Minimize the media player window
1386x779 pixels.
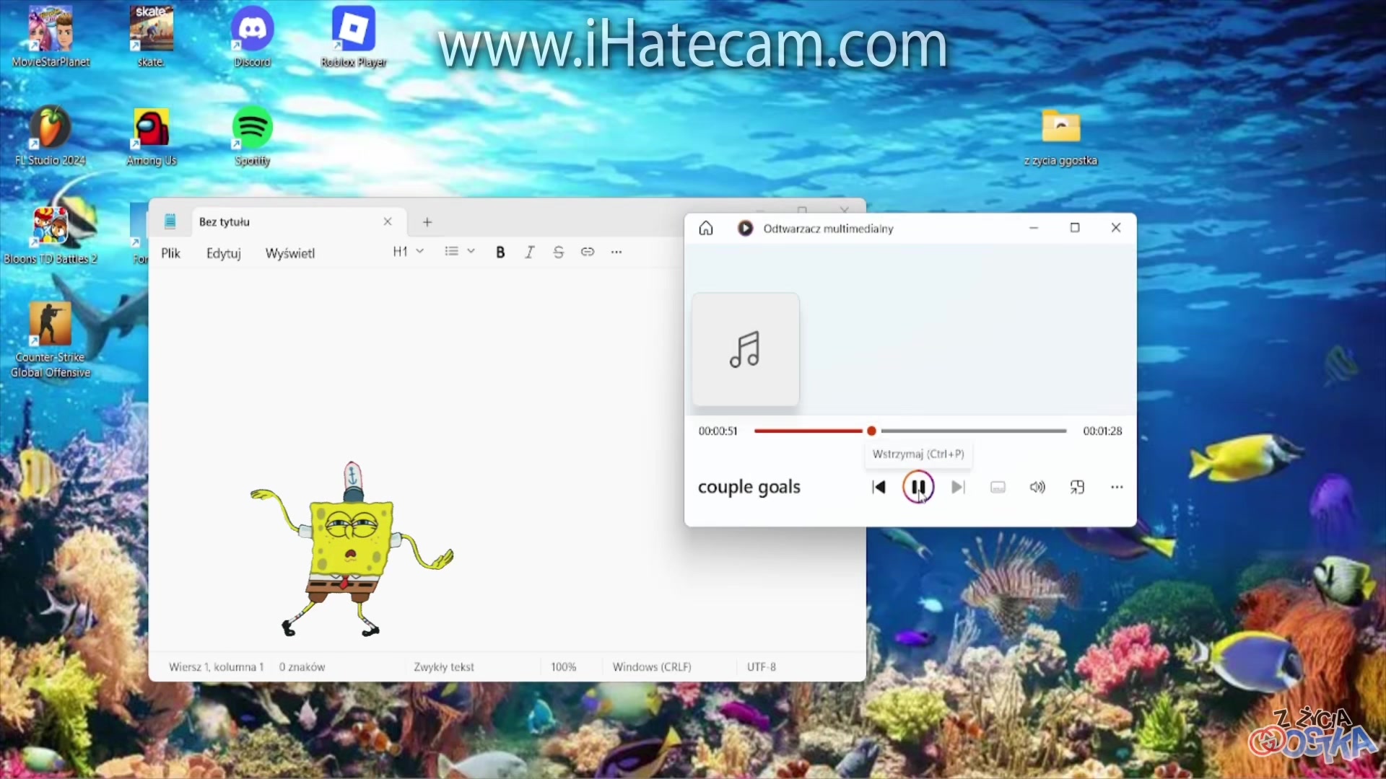pyautogui.click(x=1034, y=228)
